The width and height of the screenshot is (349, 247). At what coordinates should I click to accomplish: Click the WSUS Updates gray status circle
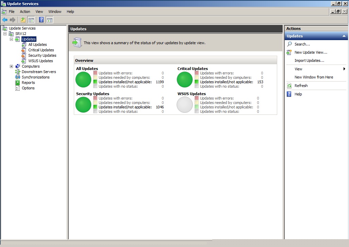(184, 105)
